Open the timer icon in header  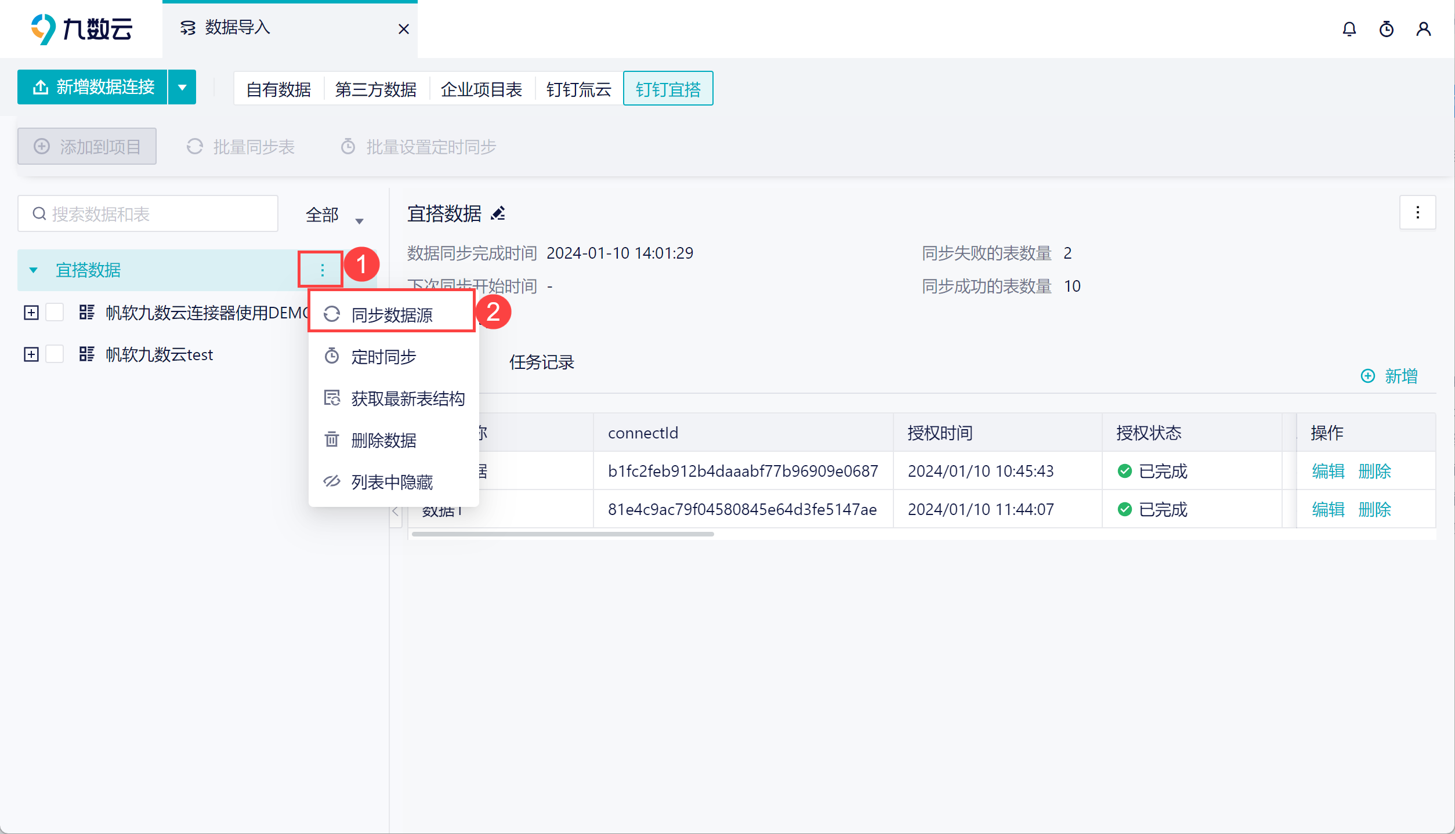pyautogui.click(x=1387, y=29)
